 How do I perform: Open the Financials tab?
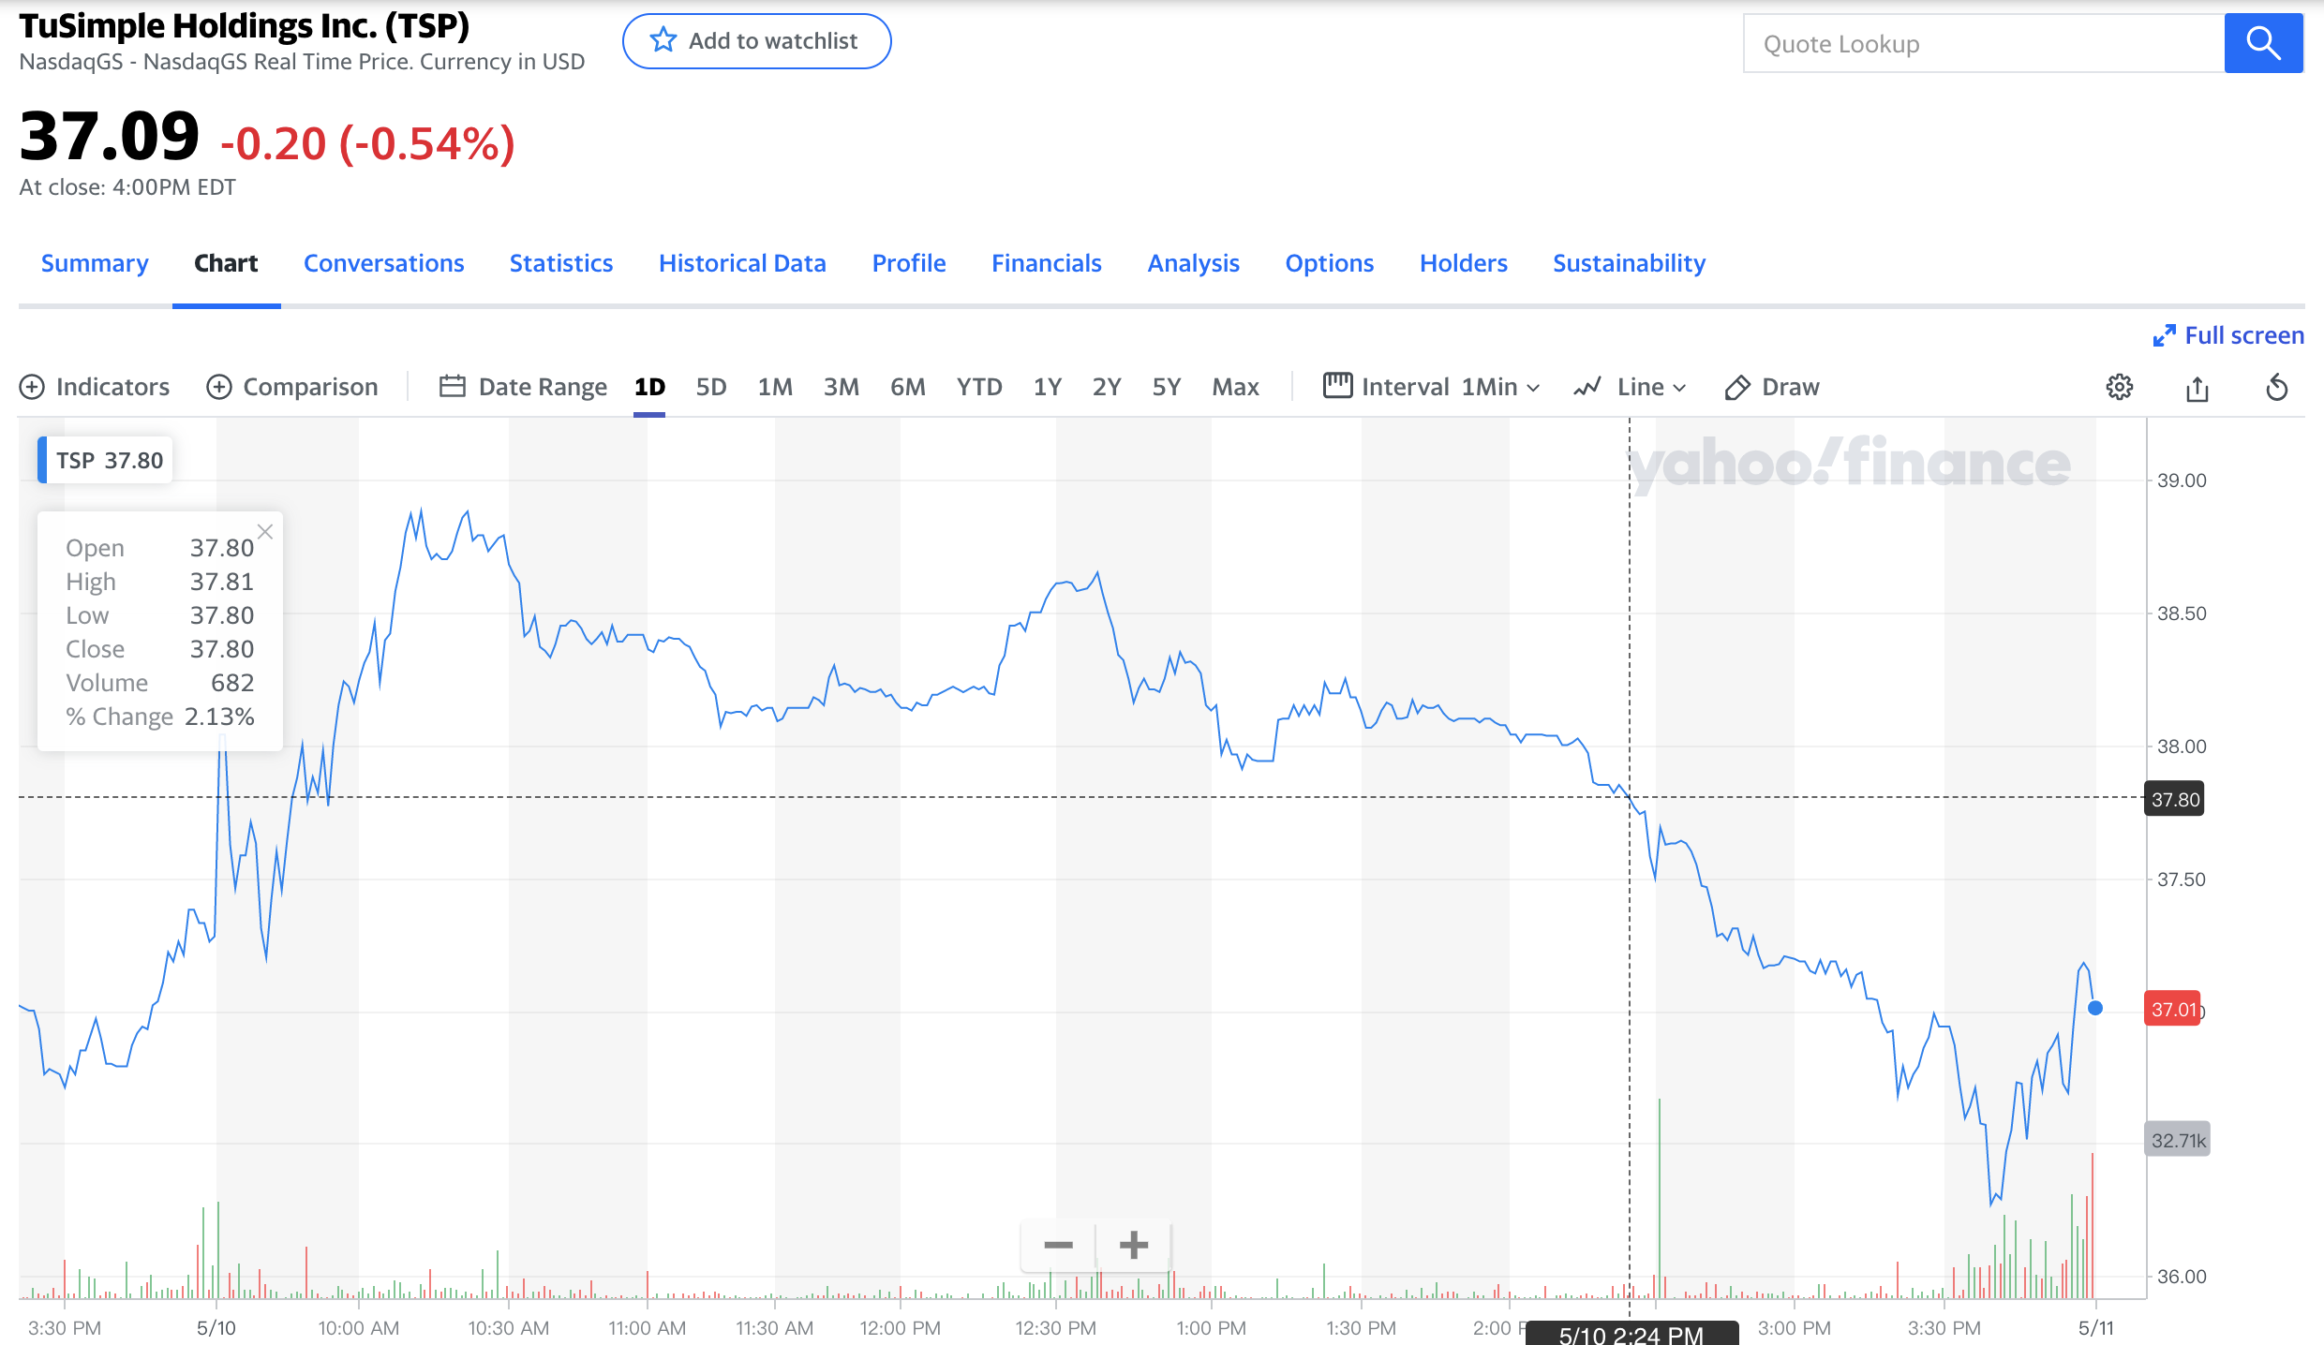(x=1047, y=263)
